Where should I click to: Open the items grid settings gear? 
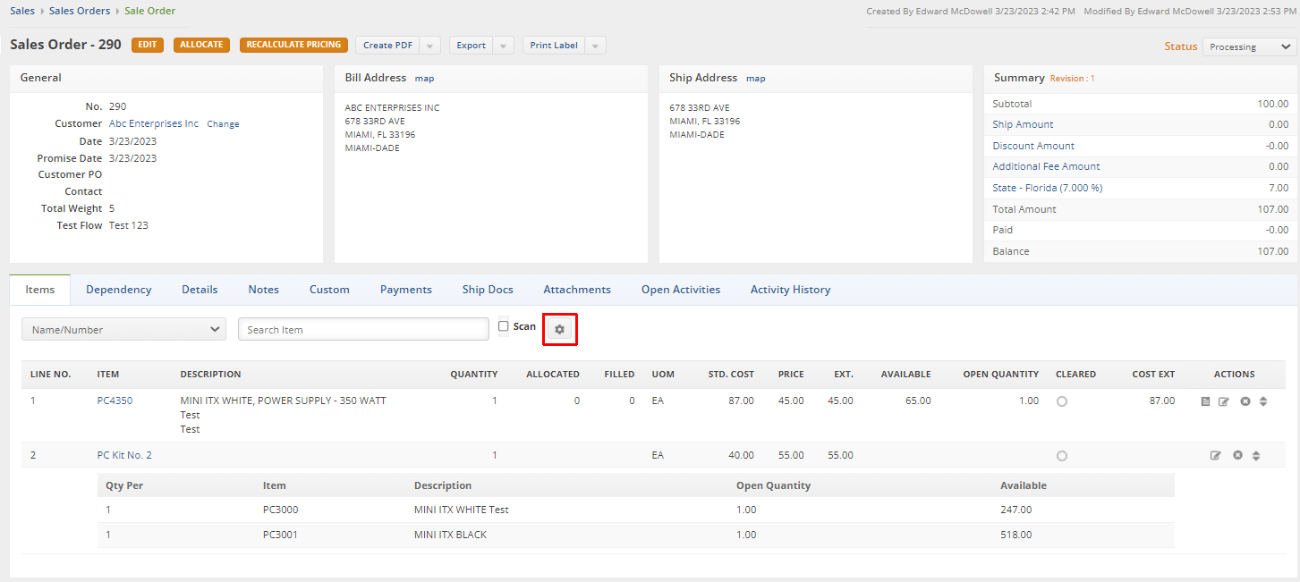[x=559, y=330]
